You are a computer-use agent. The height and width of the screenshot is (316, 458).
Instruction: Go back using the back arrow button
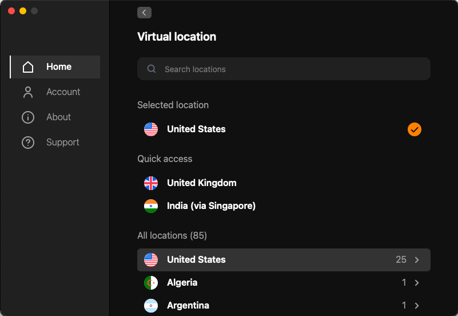pos(144,13)
